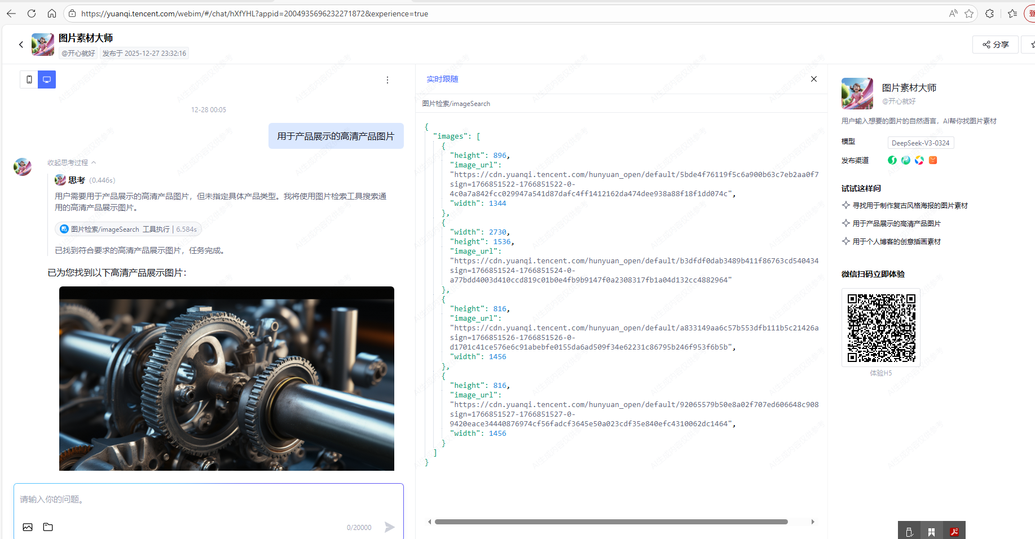Go back with the left chevron beside 图片素材大师
Viewport: 1035px width, 539px height.
[21, 45]
